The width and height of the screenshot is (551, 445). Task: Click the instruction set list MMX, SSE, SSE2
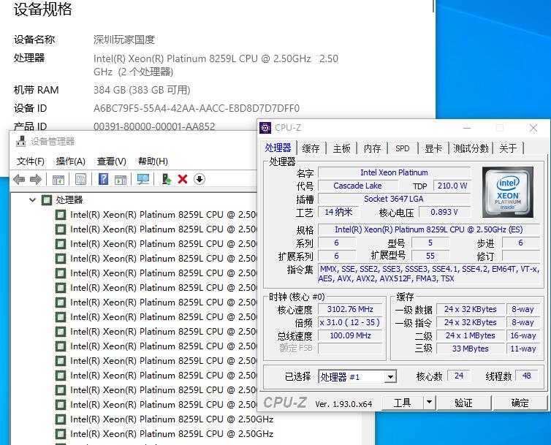[429, 274]
